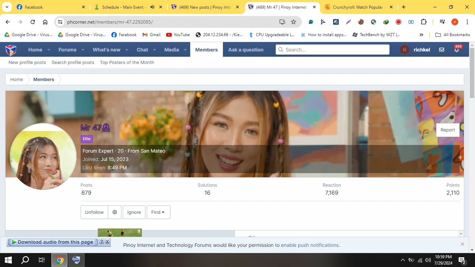This screenshot has width=475, height=267.
Task: View site information icon in address bar
Action: pos(60,22)
